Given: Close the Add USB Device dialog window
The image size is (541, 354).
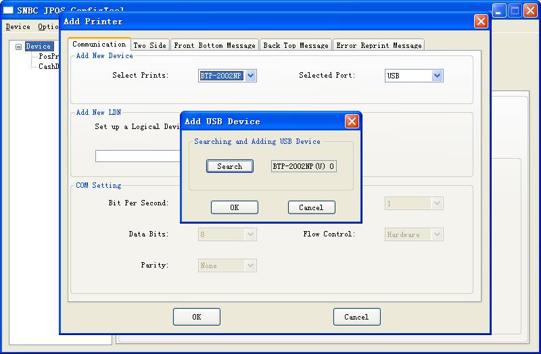Looking at the screenshot, I should click(x=352, y=122).
